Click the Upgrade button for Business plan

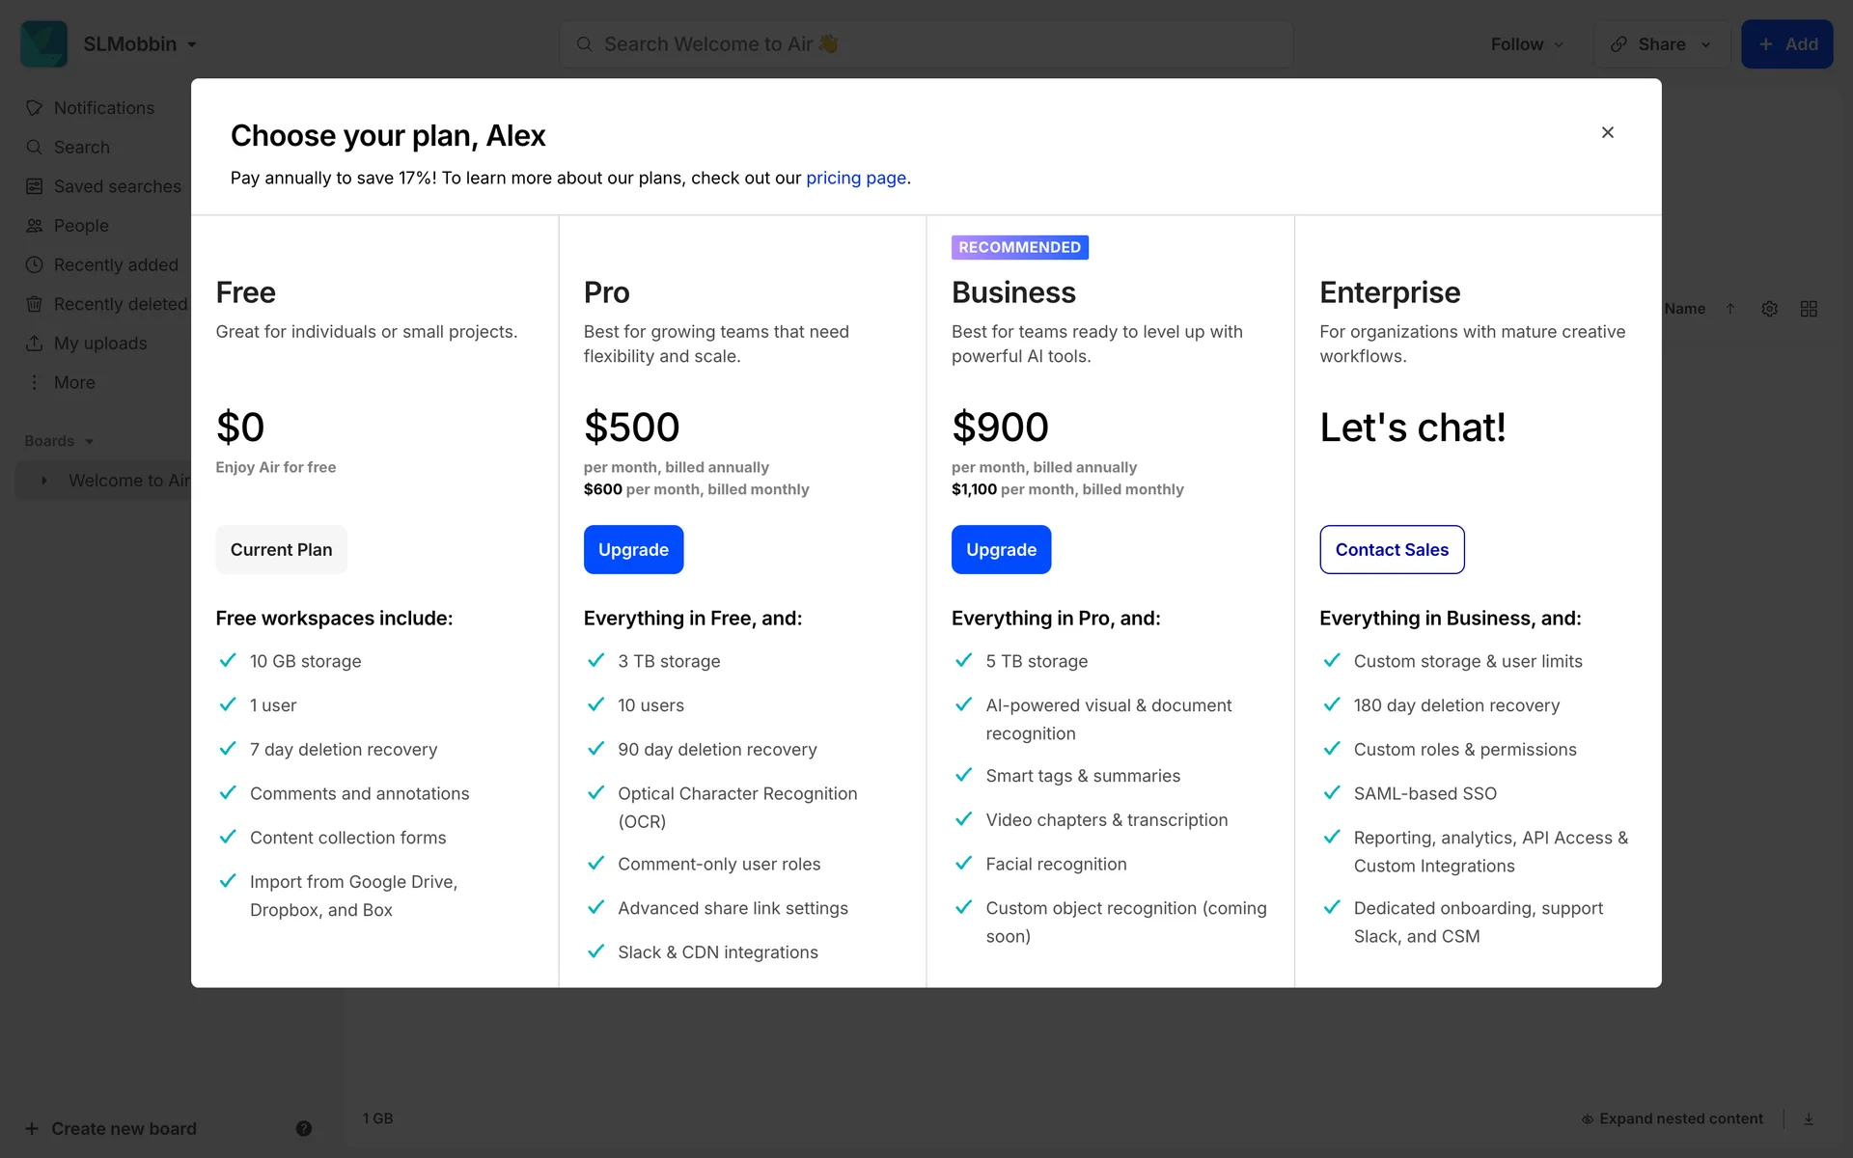(x=1001, y=550)
